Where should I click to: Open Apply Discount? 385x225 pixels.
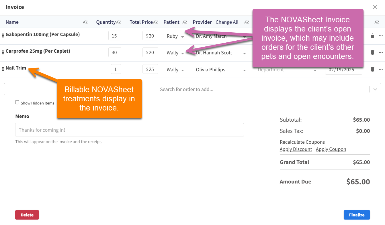point(296,149)
